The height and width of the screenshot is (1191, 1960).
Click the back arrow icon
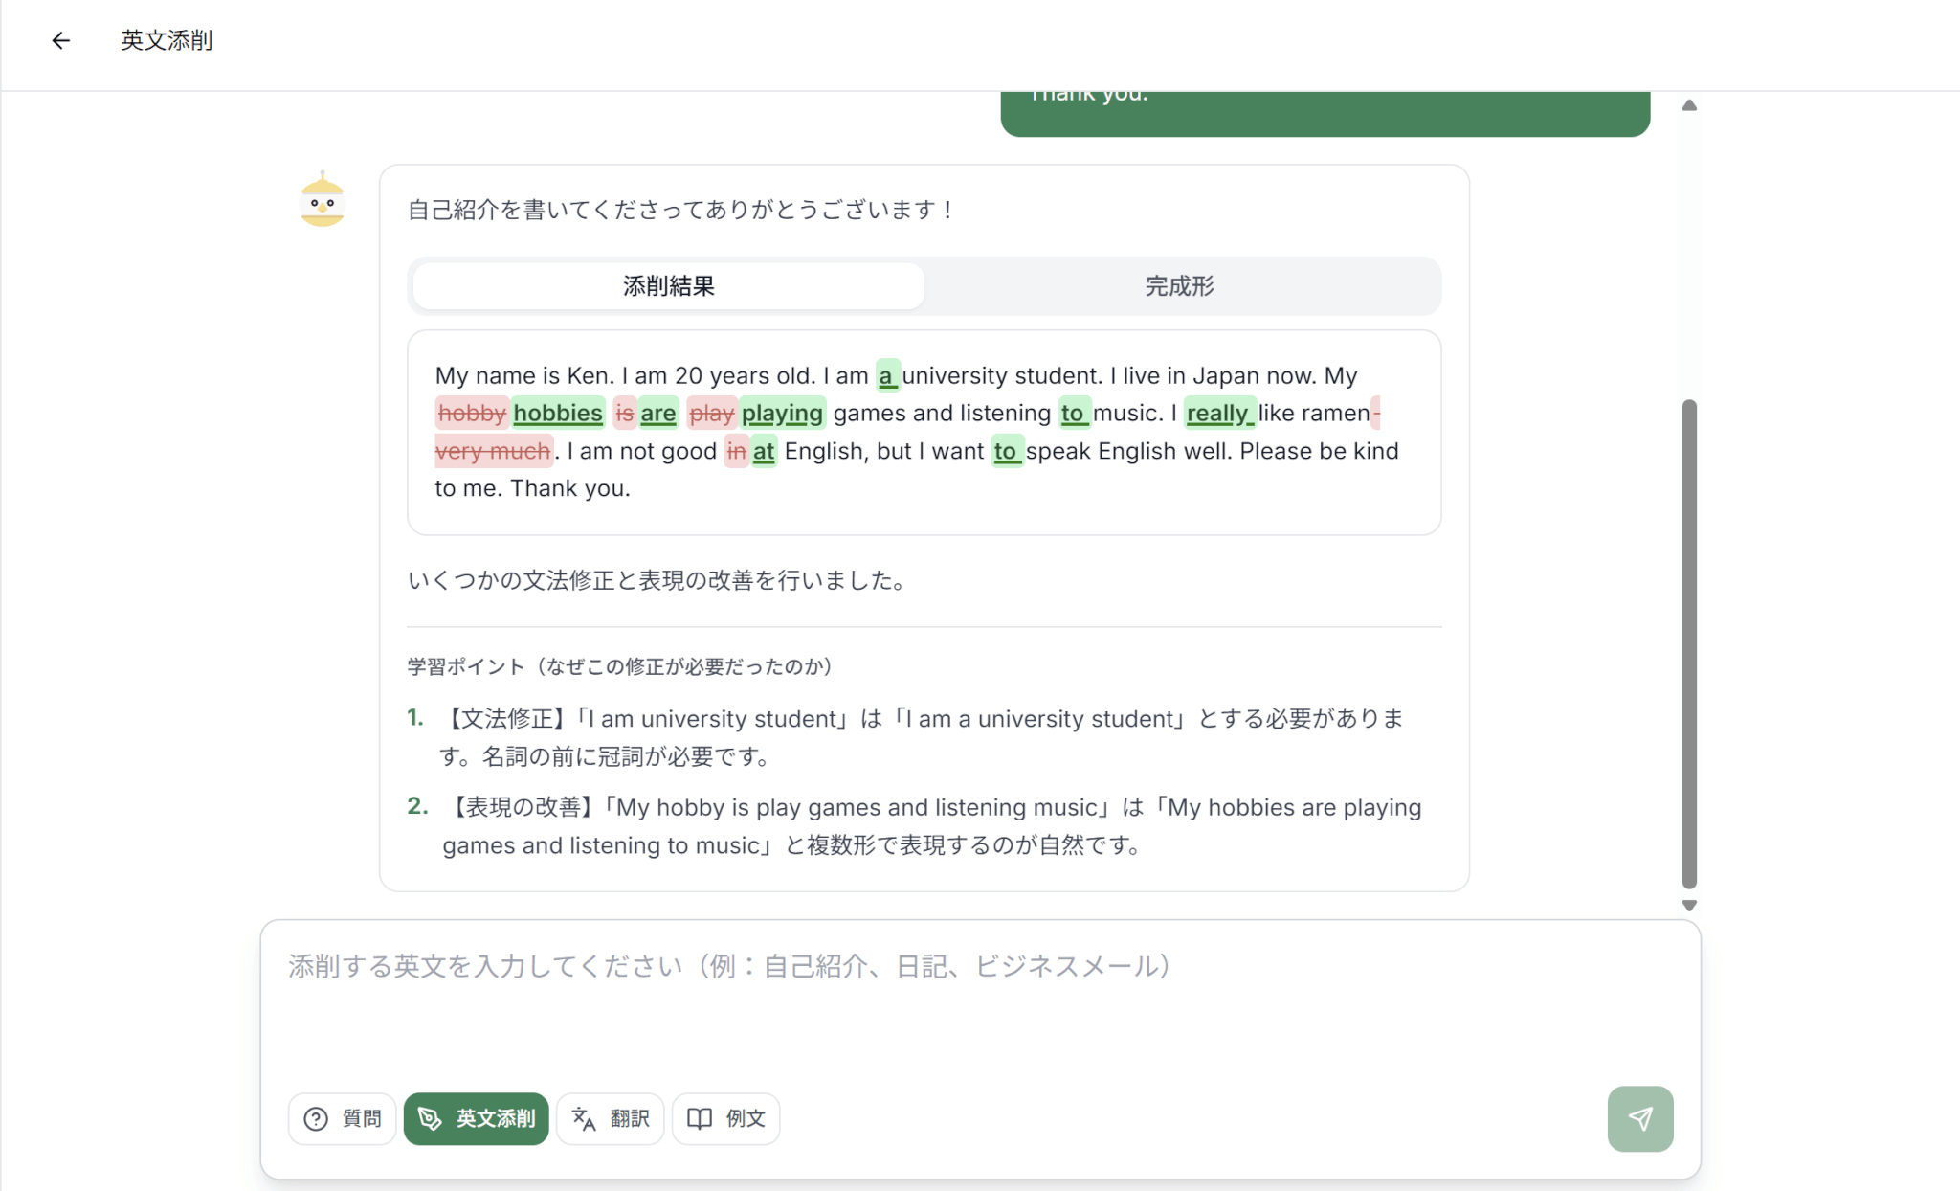(61, 40)
